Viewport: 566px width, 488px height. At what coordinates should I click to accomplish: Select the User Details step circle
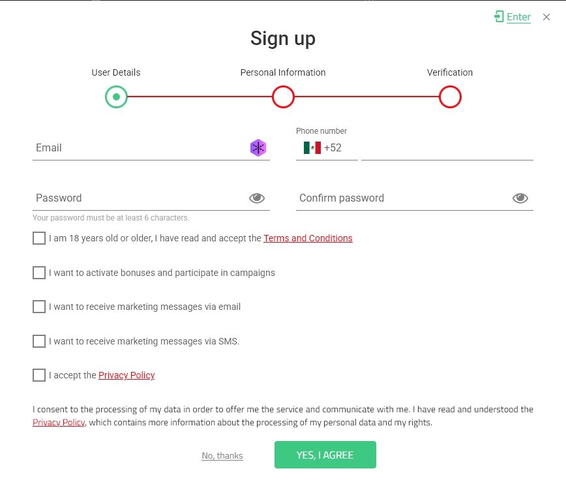pyautogui.click(x=116, y=97)
